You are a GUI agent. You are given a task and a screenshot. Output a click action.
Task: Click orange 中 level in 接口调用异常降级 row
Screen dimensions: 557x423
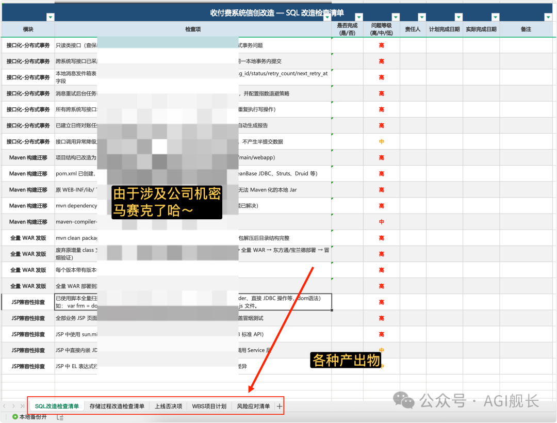(382, 141)
